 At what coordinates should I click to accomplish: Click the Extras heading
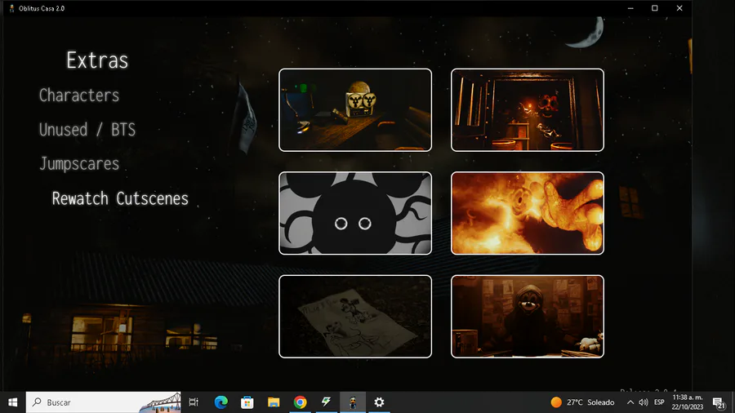pyautogui.click(x=97, y=60)
